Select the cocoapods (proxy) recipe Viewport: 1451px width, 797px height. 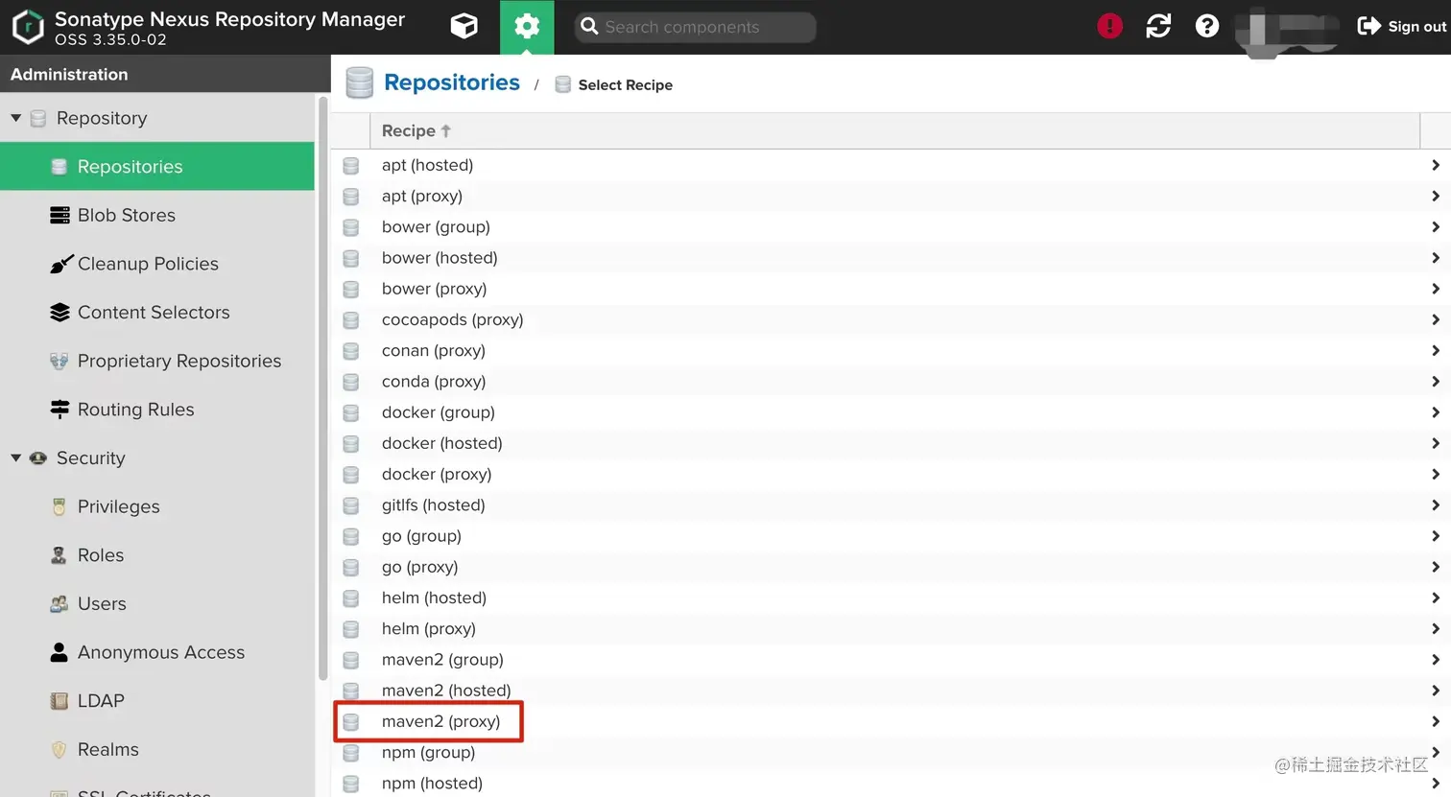(x=891, y=319)
